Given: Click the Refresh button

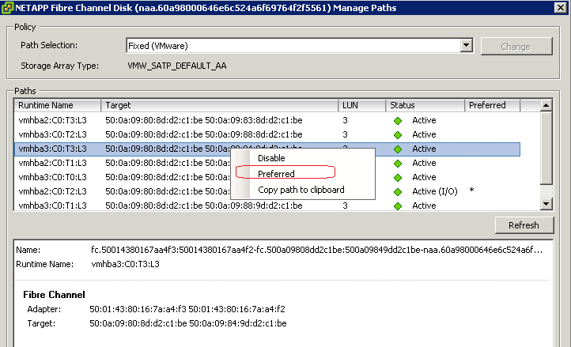Looking at the screenshot, I should point(524,225).
